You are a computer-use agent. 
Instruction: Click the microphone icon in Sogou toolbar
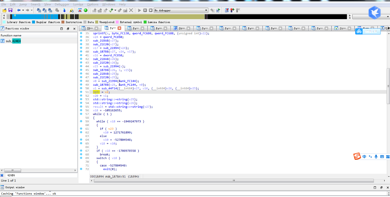(x=376, y=157)
